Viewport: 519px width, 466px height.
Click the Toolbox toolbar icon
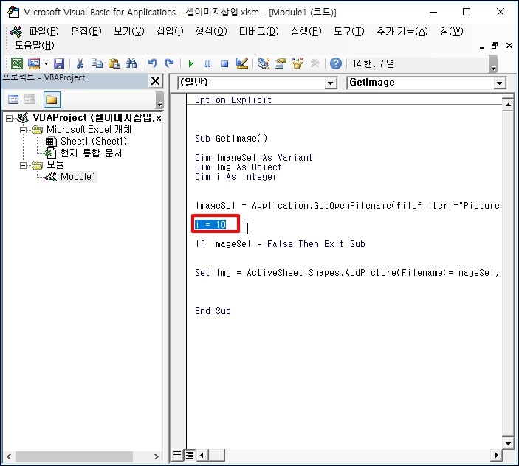tap(315, 63)
